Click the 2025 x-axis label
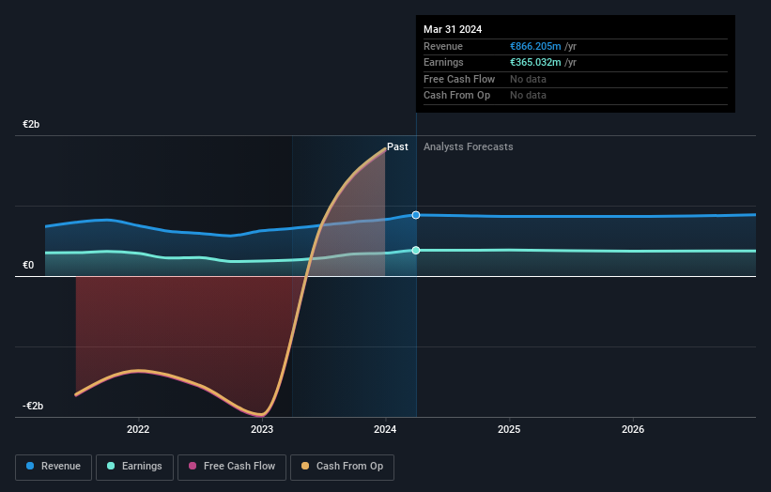Viewport: 771px width, 492px height. pos(509,429)
